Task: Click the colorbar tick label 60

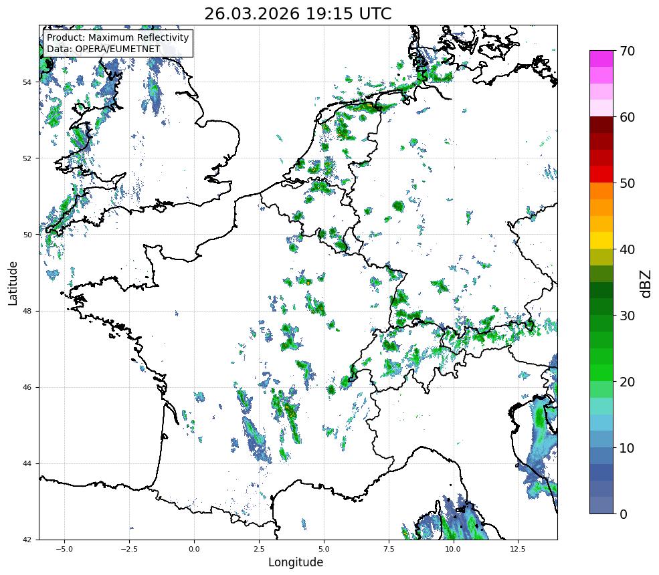Action: [x=627, y=117]
